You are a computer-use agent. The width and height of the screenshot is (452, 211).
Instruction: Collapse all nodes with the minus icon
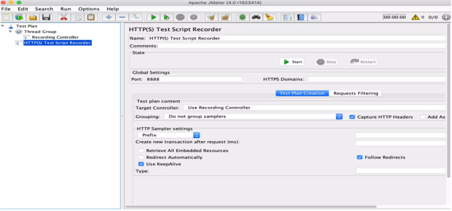(x=122, y=17)
